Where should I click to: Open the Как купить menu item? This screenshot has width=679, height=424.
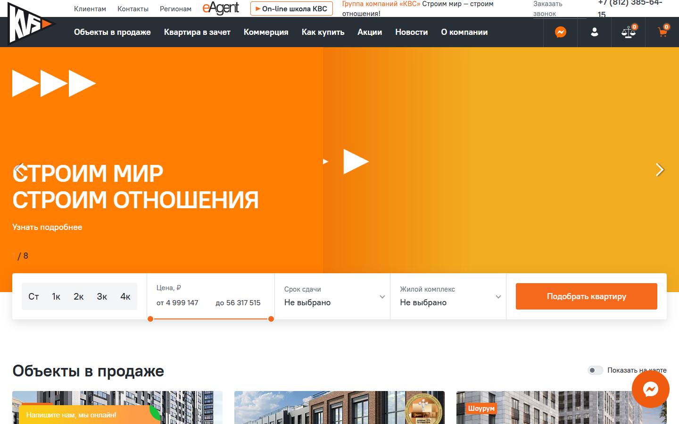pos(323,32)
